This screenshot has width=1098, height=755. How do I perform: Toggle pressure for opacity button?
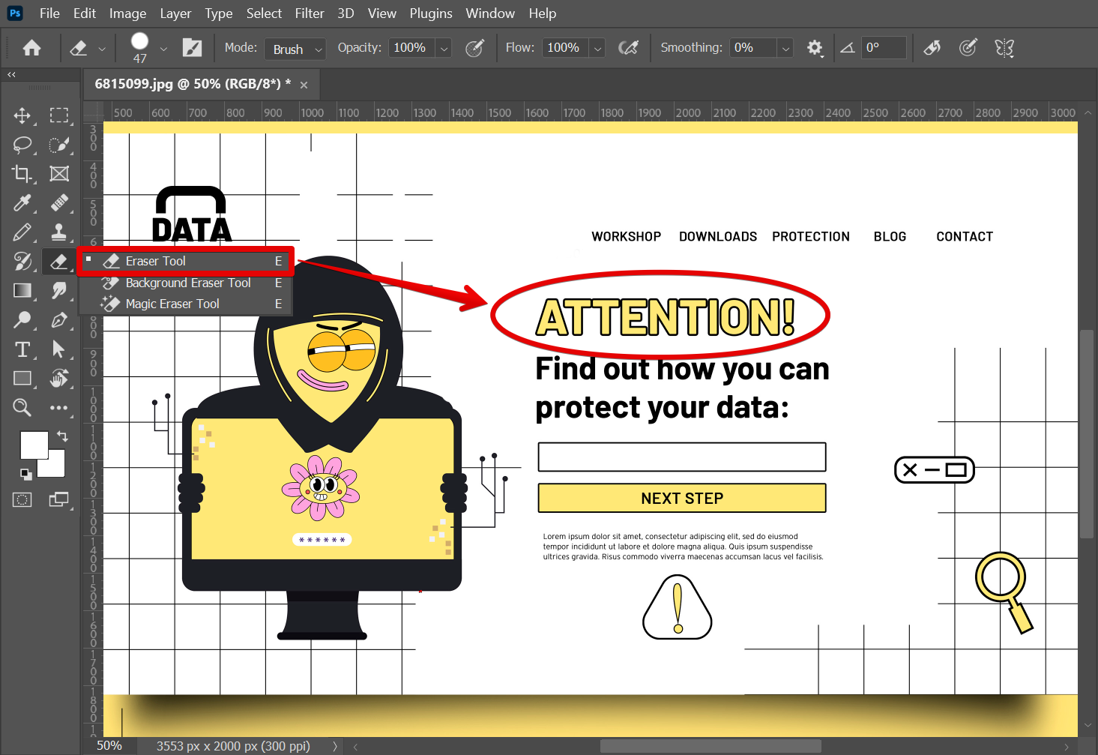pyautogui.click(x=474, y=48)
